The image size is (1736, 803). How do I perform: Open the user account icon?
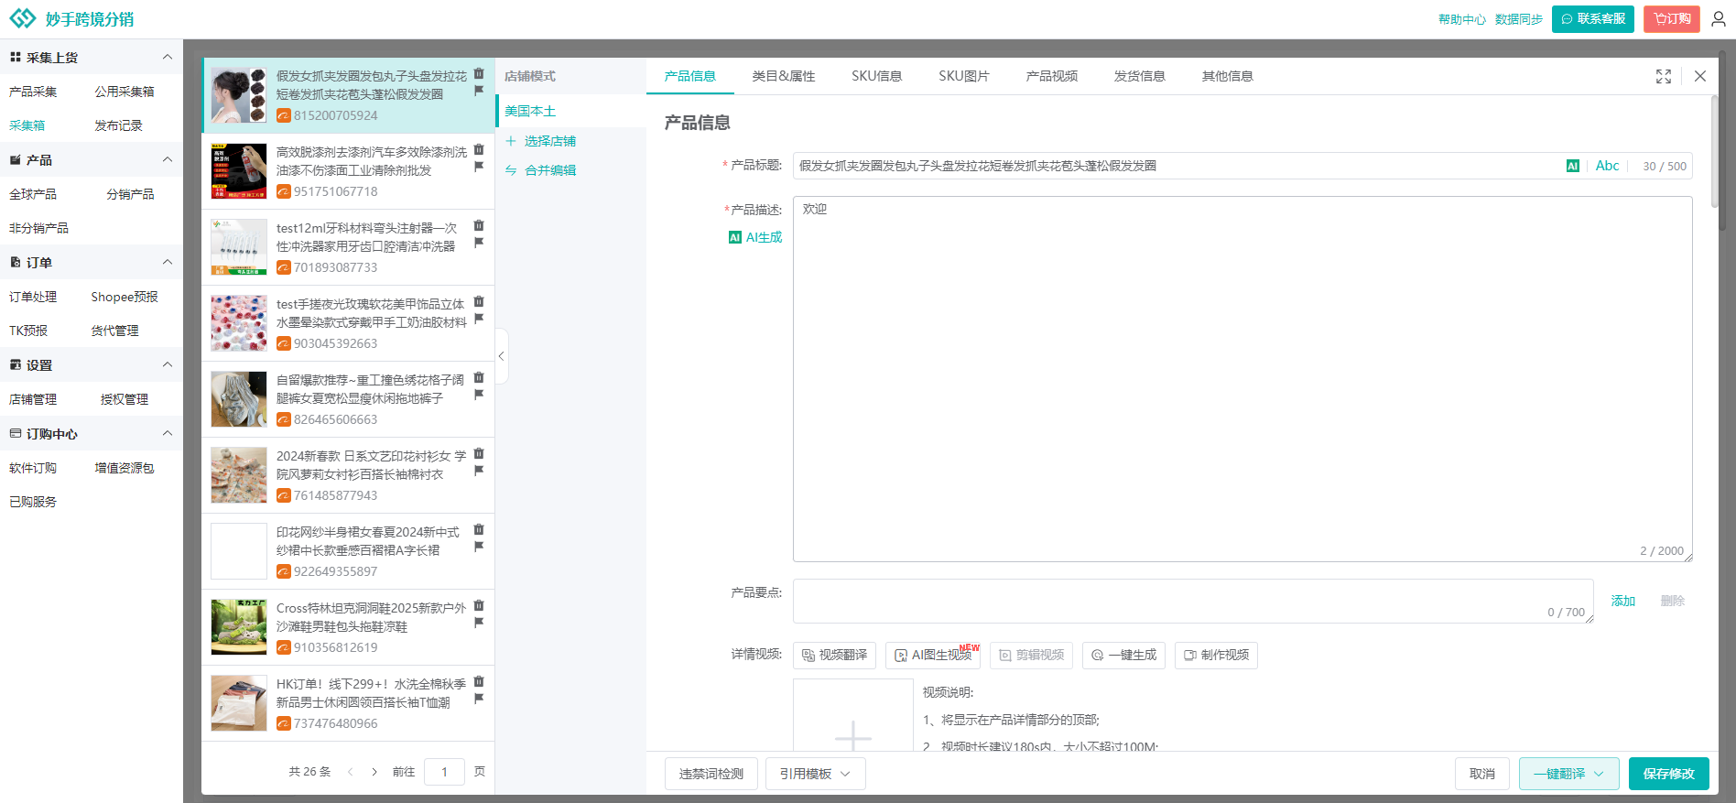pyautogui.click(x=1719, y=19)
